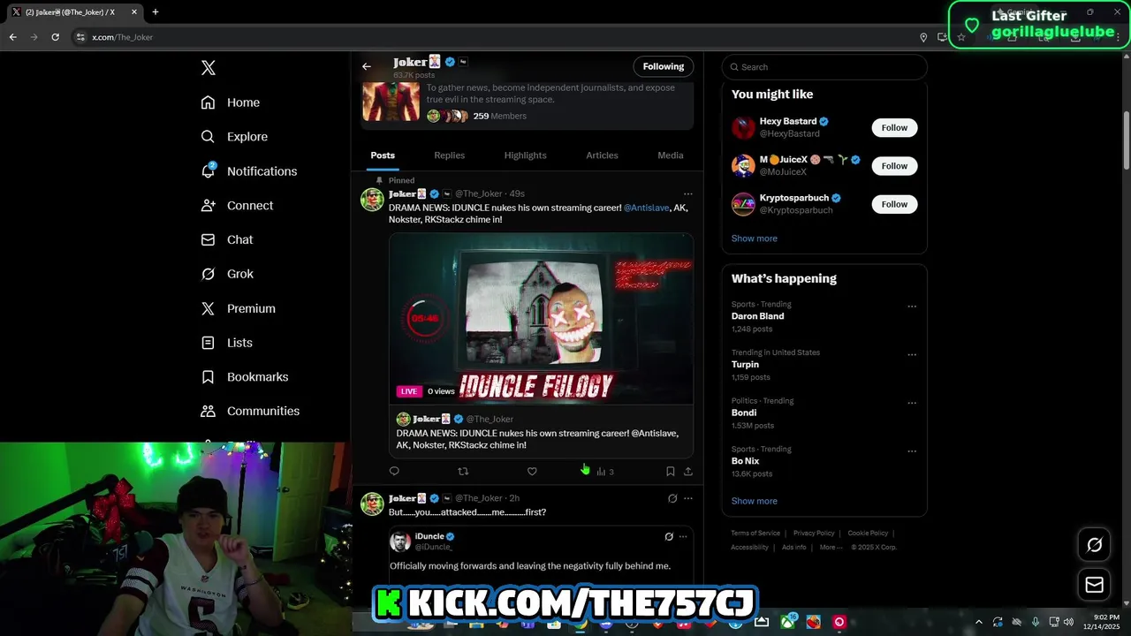This screenshot has width=1131, height=636.
Task: Open Communities in sidebar
Action: [250, 411]
